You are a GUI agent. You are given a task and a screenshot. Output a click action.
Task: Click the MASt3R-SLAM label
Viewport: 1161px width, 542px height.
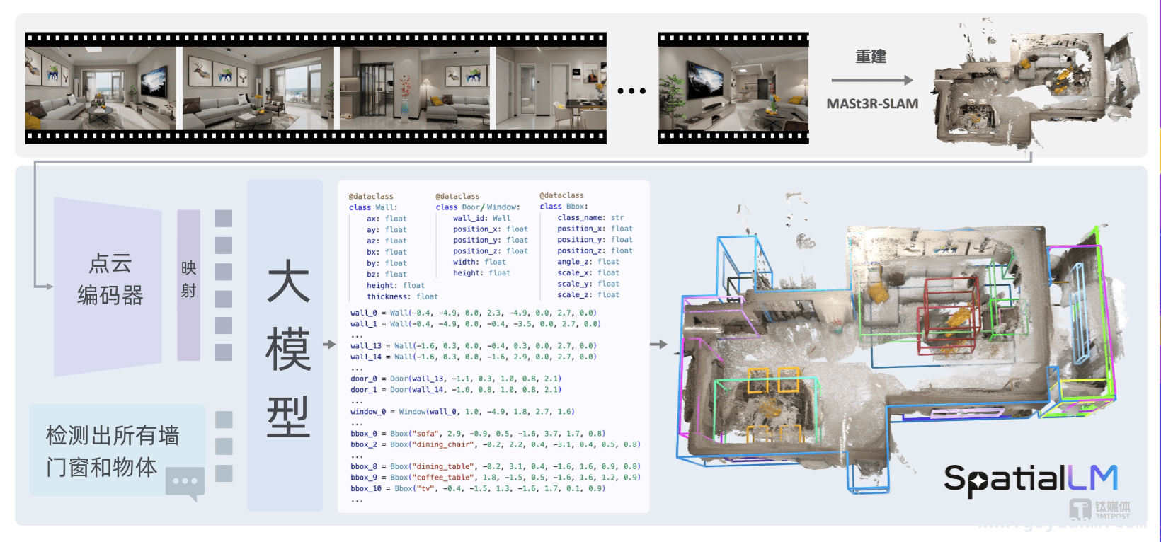(x=872, y=104)
